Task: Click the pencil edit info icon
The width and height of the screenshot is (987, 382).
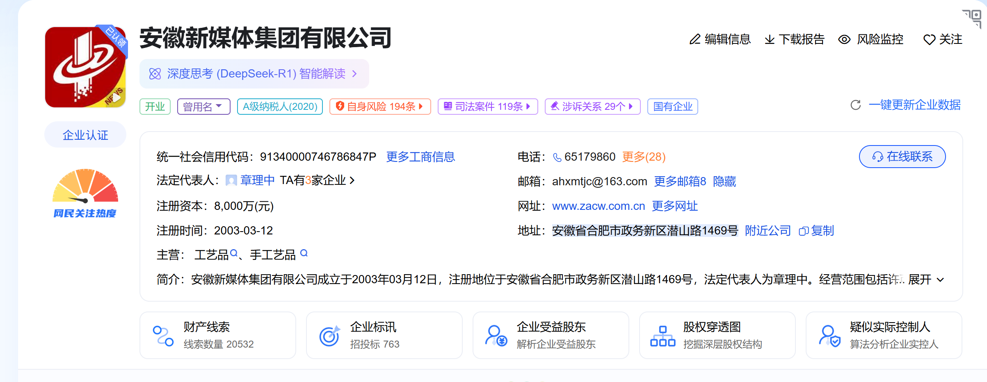Action: (695, 39)
